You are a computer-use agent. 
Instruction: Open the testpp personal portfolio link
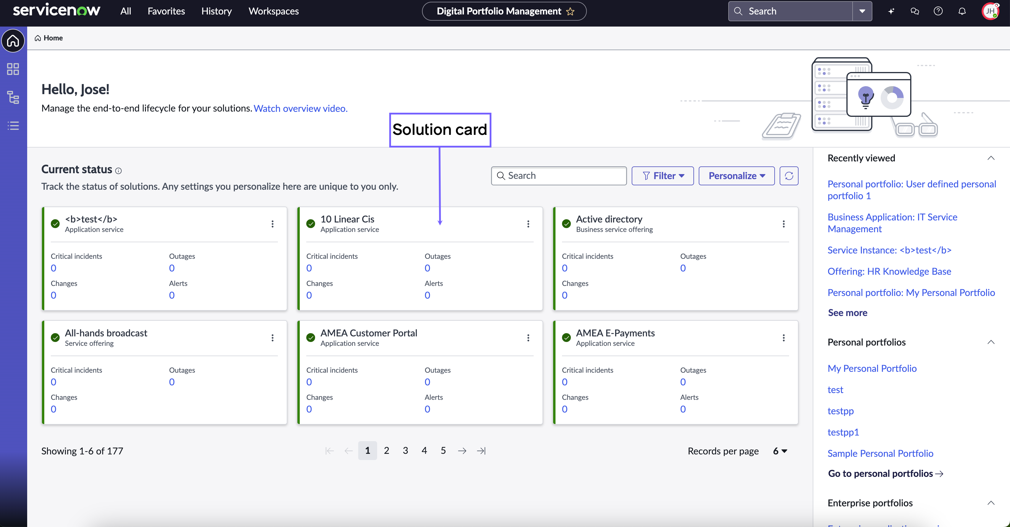840,411
